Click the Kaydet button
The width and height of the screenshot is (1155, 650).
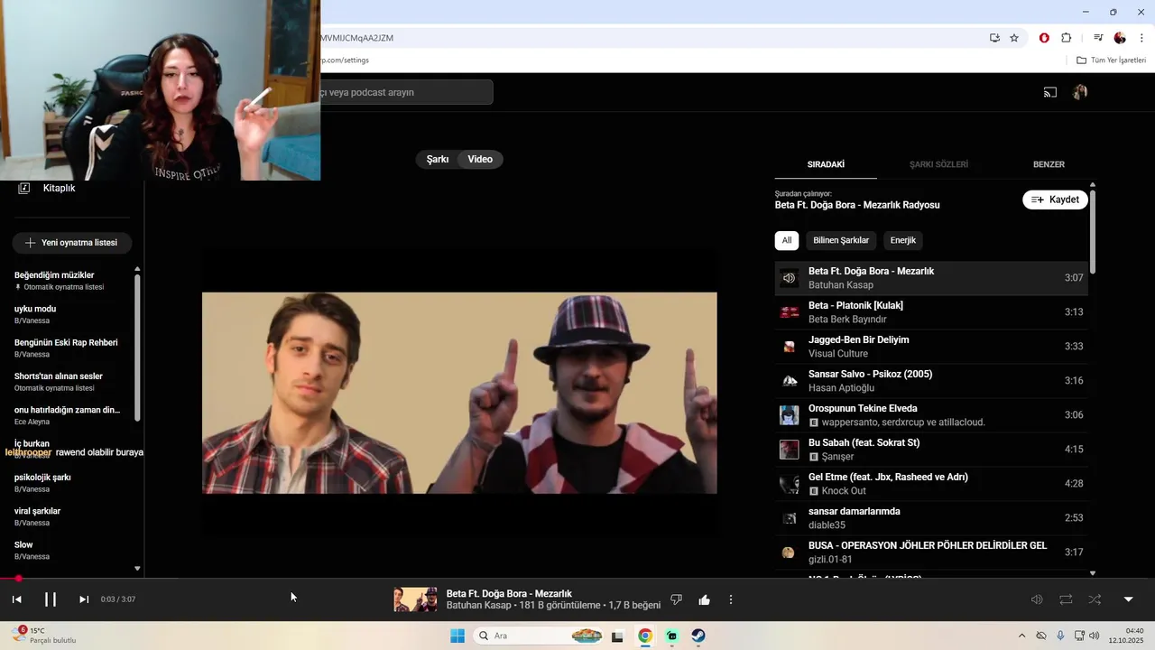click(x=1055, y=200)
